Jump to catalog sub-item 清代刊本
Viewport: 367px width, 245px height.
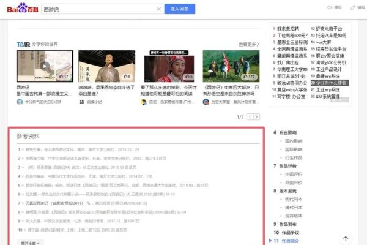[x=294, y=208]
